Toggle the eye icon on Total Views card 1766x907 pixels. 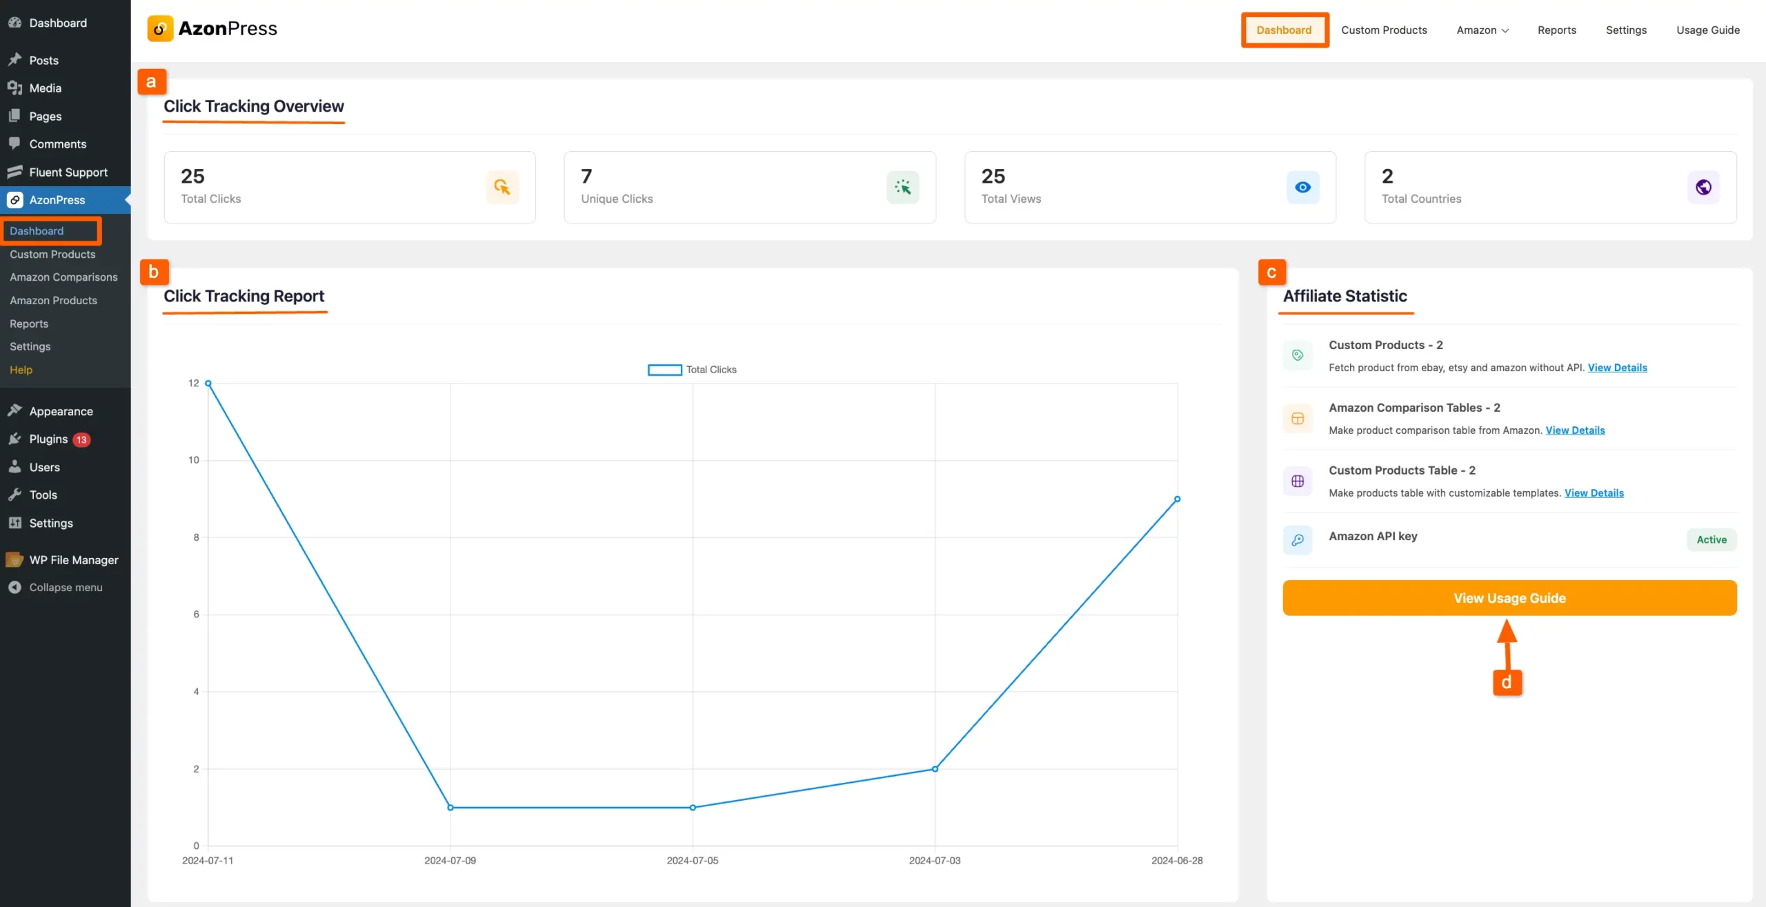[1302, 187]
